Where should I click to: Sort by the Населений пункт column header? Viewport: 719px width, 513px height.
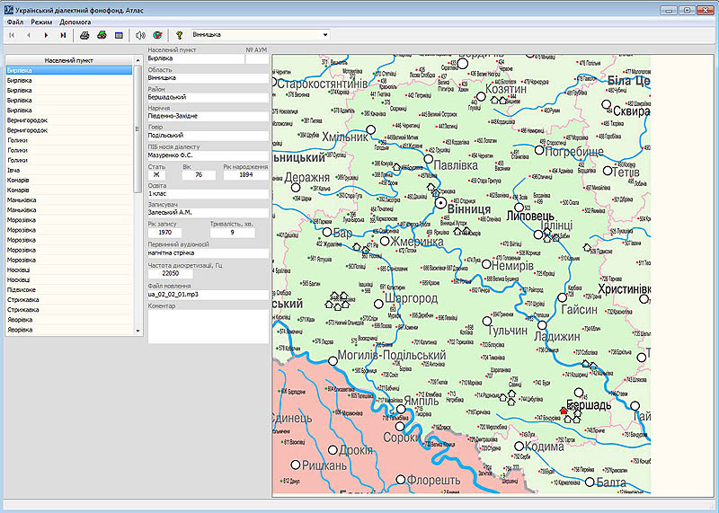coord(69,60)
